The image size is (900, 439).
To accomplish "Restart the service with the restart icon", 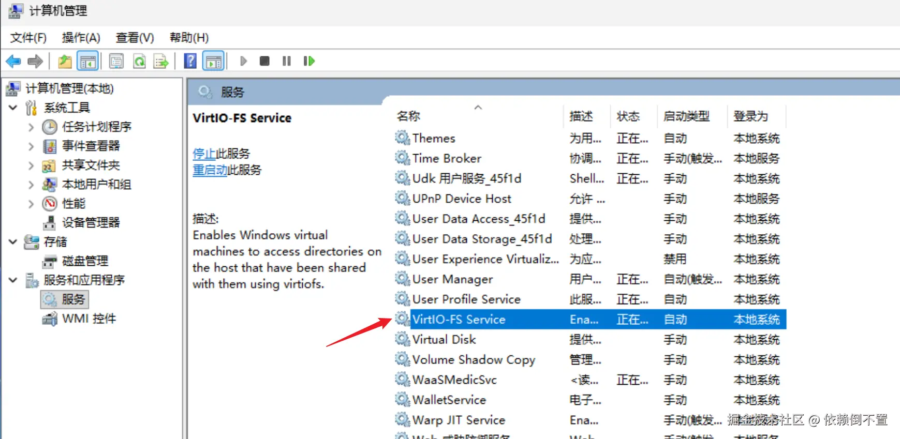I will 309,62.
